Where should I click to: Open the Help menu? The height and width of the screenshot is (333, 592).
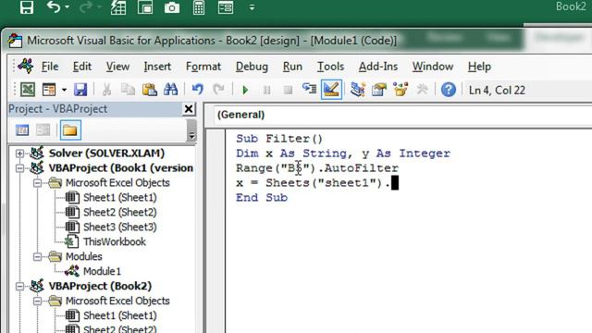click(479, 67)
